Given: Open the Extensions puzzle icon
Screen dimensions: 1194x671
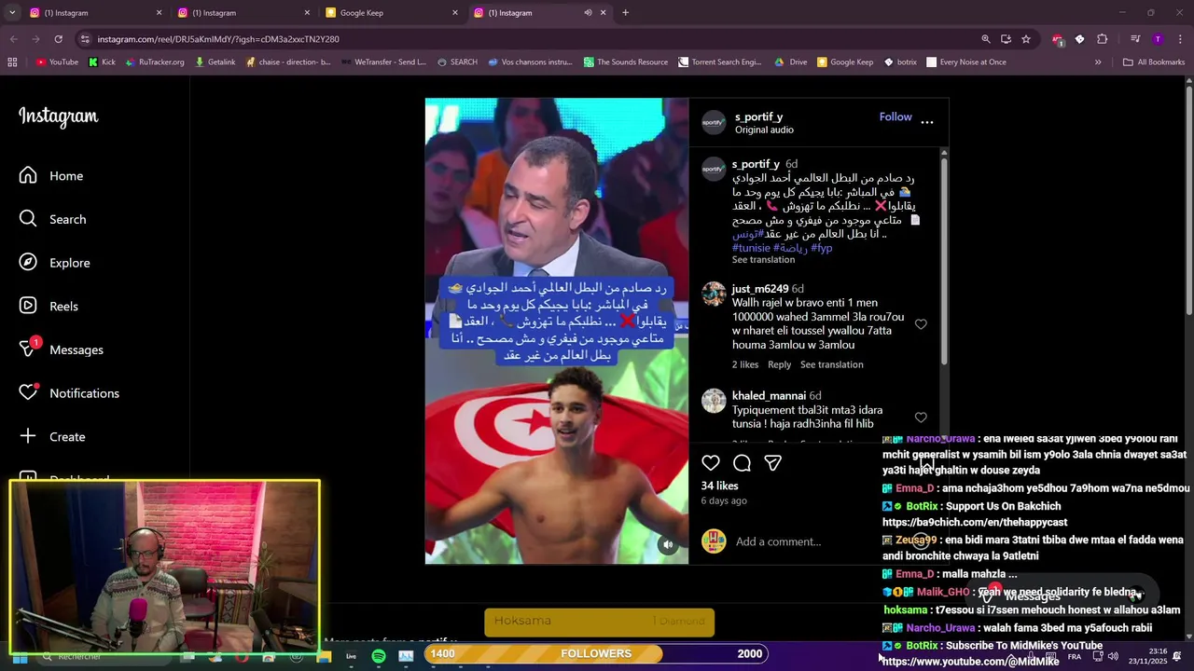Looking at the screenshot, I should [x=1102, y=39].
